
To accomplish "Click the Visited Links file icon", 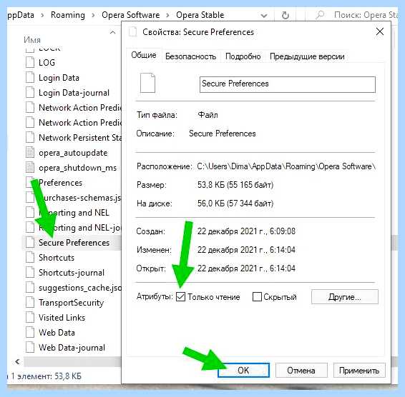I will (x=30, y=317).
